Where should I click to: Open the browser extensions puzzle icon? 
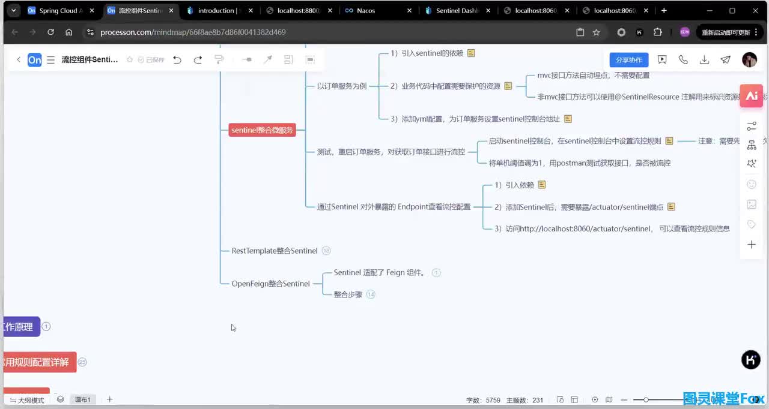point(658,32)
